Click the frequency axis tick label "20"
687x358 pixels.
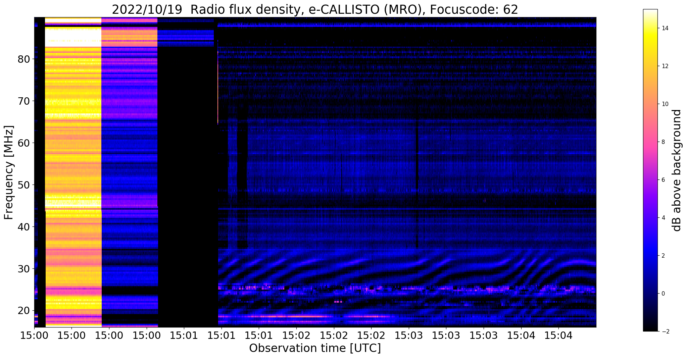coord(24,311)
